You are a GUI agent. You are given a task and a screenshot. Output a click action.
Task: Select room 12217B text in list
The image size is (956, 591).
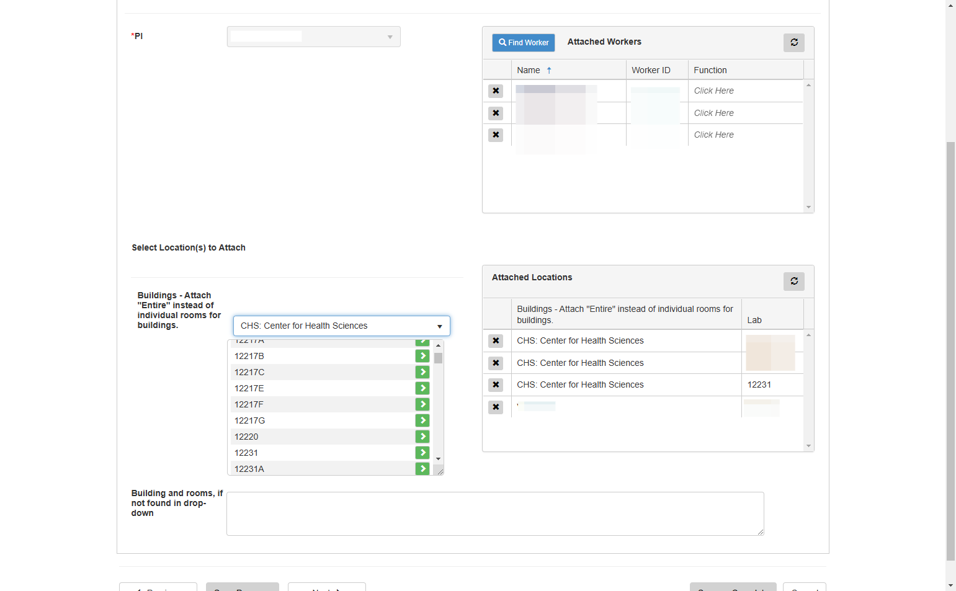(x=249, y=356)
